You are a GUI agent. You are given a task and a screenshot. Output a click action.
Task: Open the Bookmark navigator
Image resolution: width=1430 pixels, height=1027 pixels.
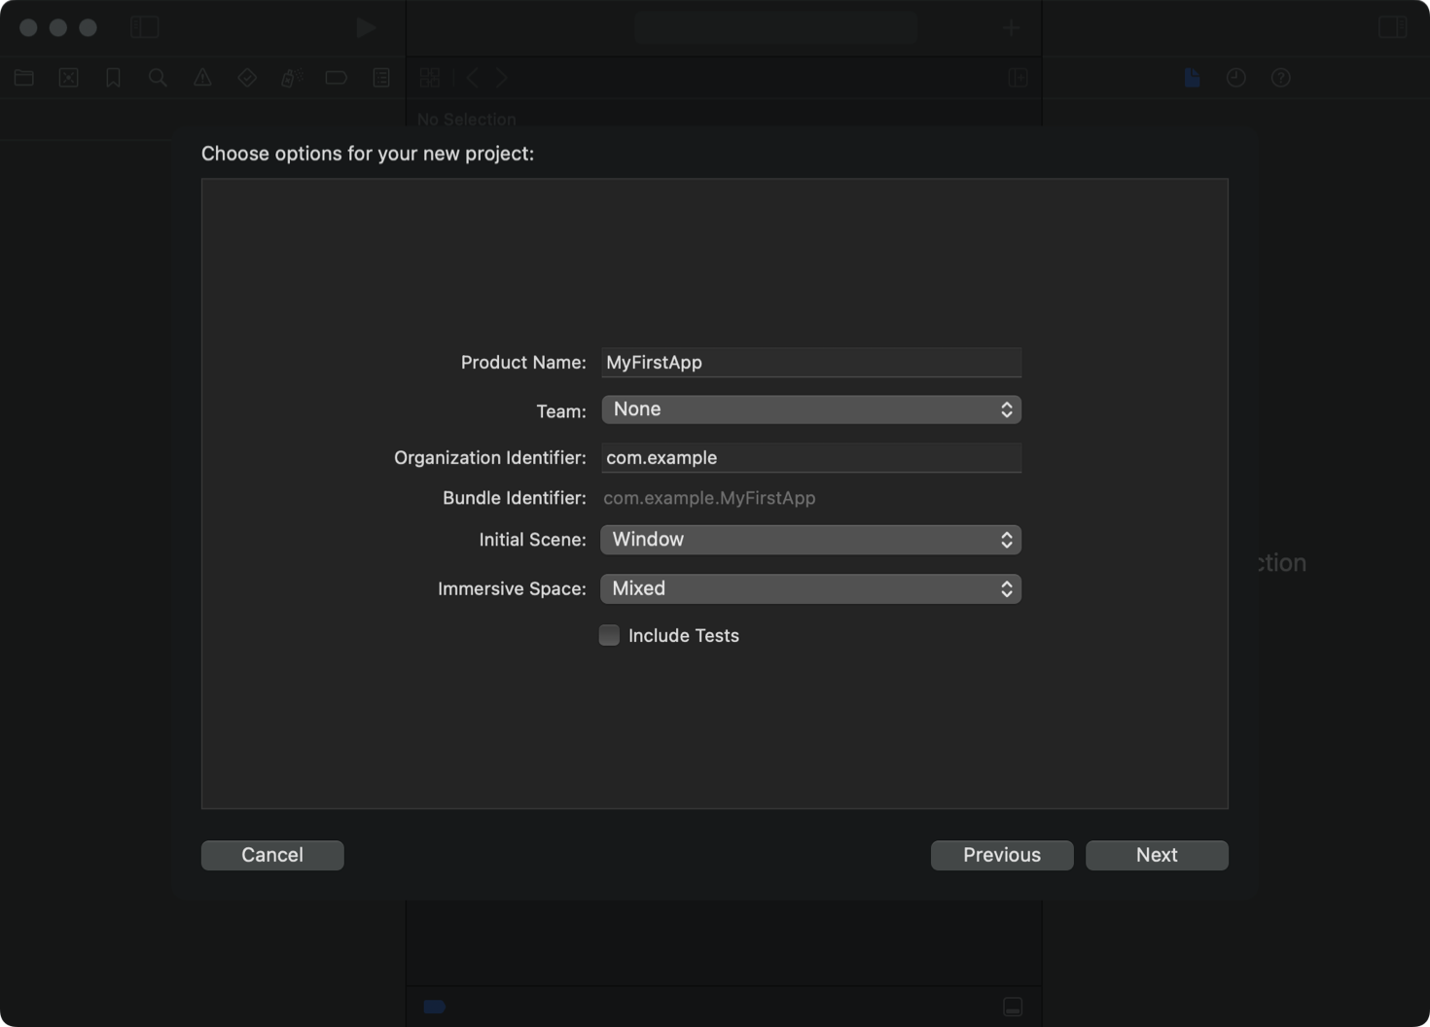[113, 78]
